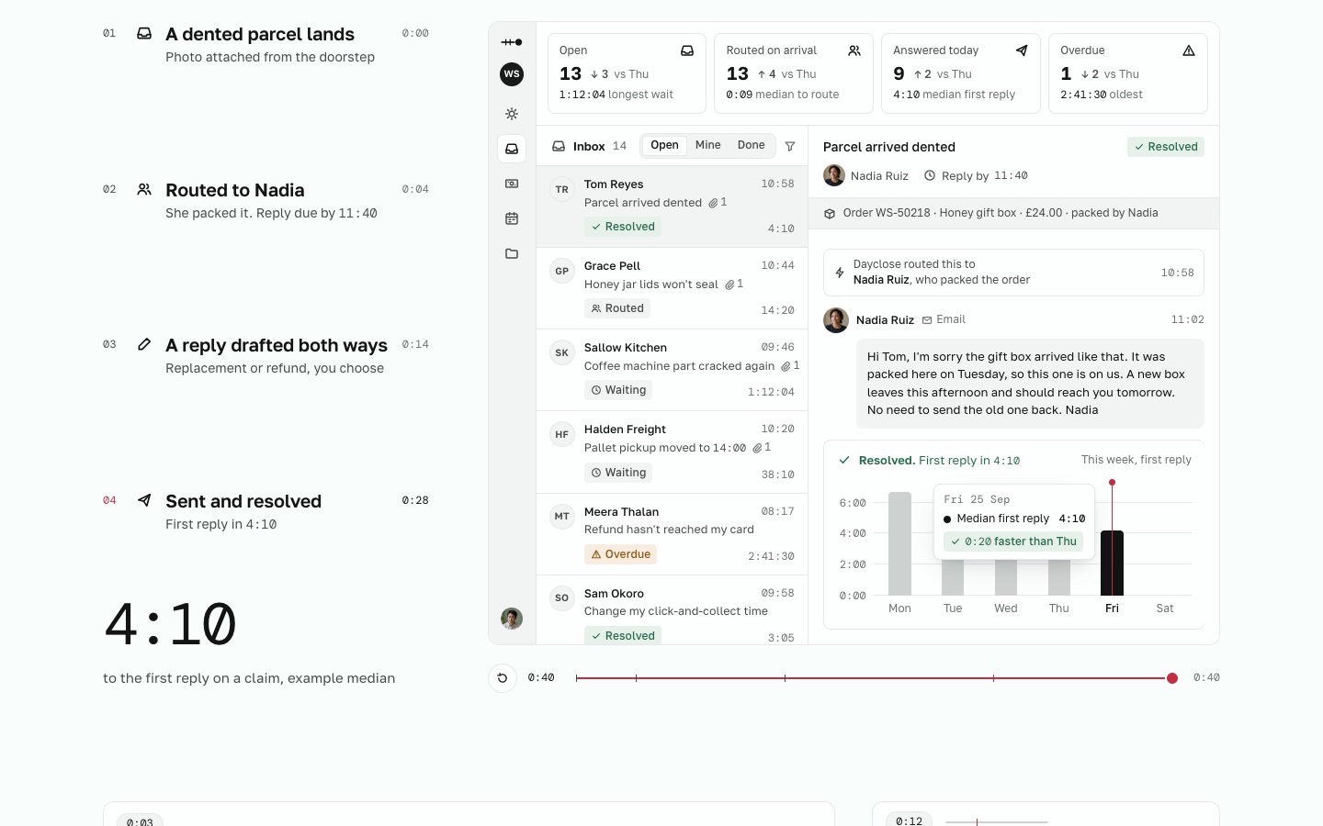Click the filter funnel icon in the inbox header
Screen dimensions: 1323x826
[x=790, y=146]
